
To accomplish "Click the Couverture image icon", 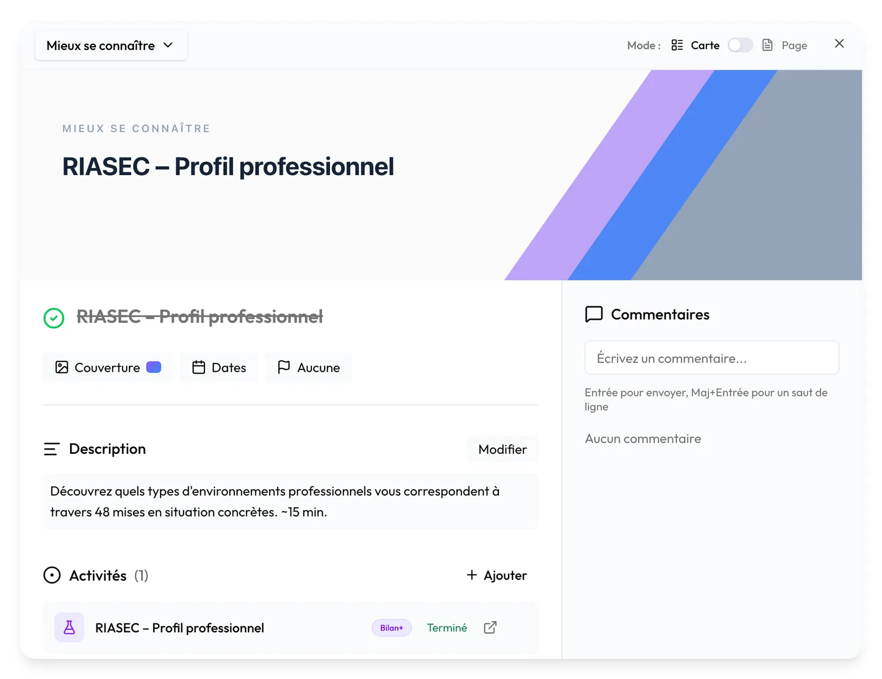I will [x=62, y=367].
